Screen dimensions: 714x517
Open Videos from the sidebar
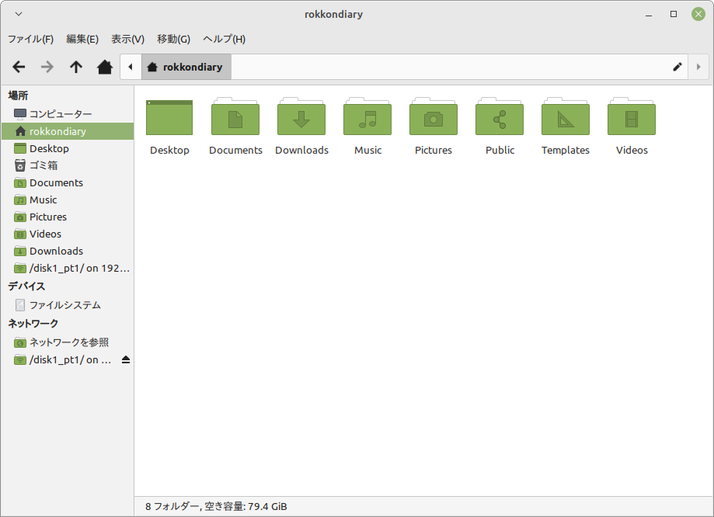68,234
